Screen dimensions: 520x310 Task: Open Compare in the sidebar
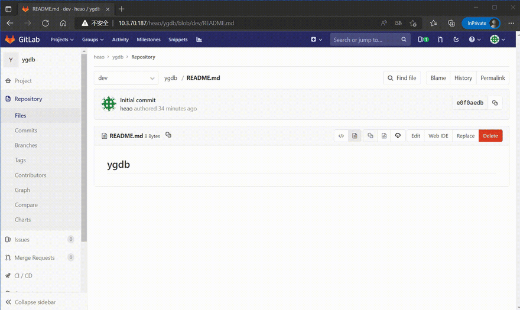pos(26,205)
